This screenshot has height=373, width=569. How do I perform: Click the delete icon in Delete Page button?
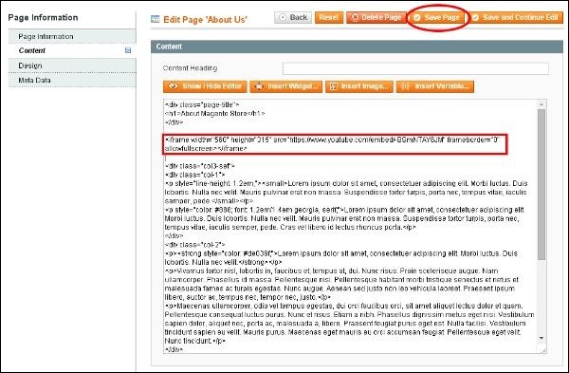[355, 17]
